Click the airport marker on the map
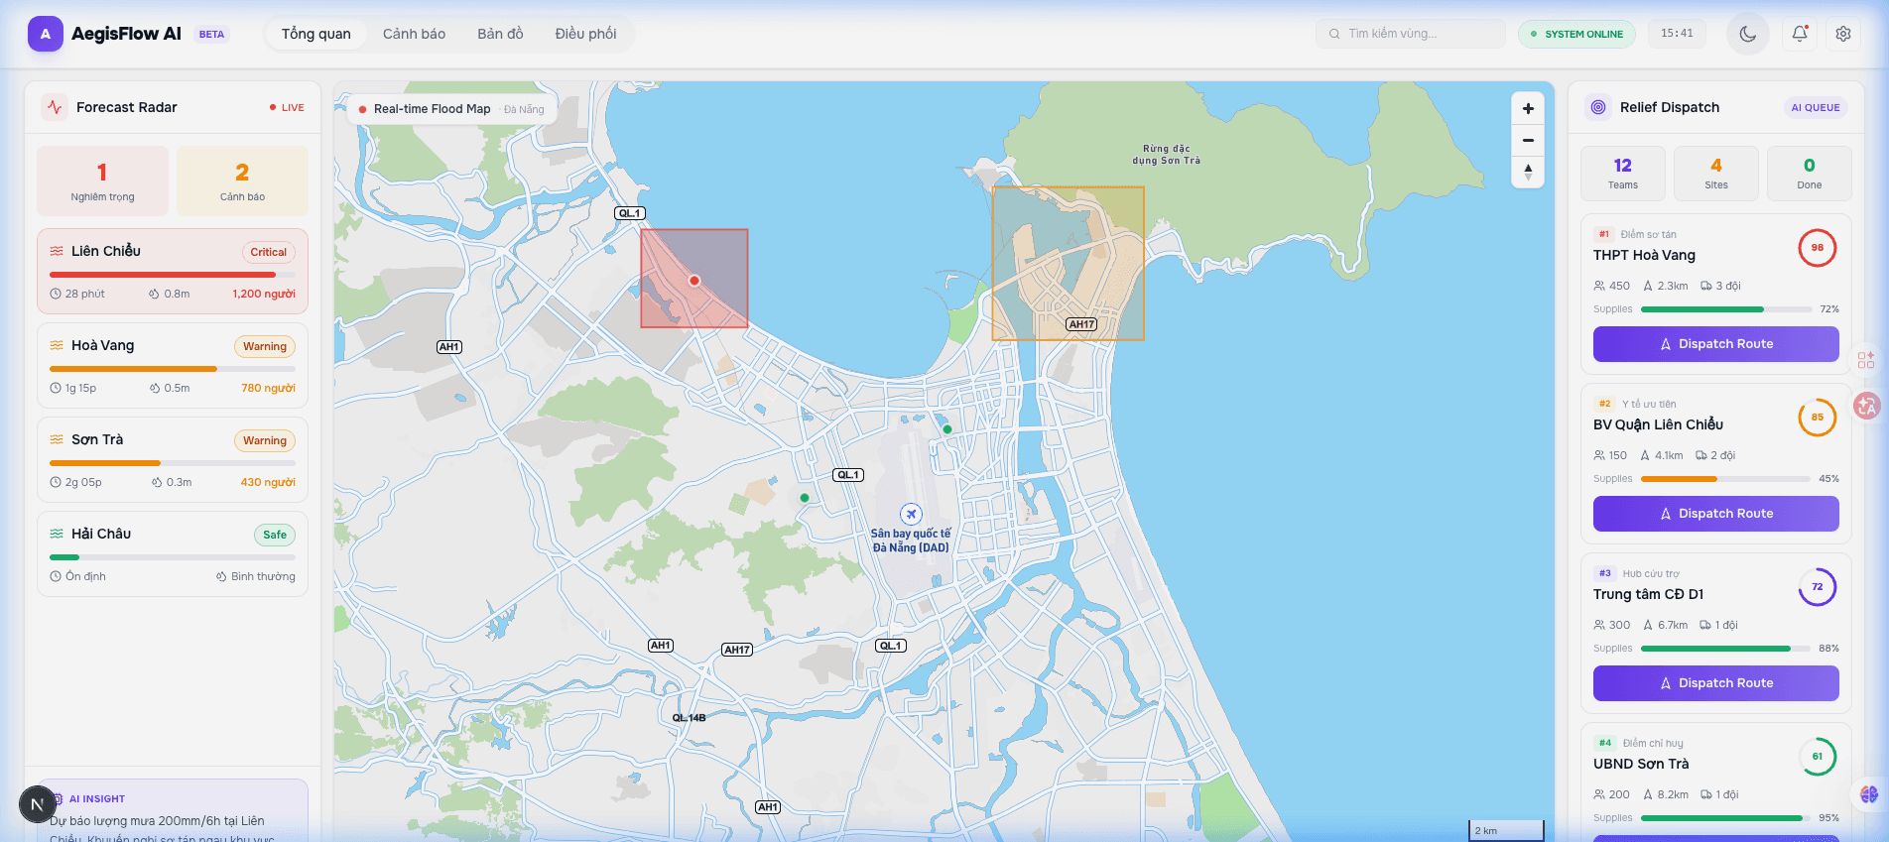The height and width of the screenshot is (842, 1889). [x=911, y=514]
